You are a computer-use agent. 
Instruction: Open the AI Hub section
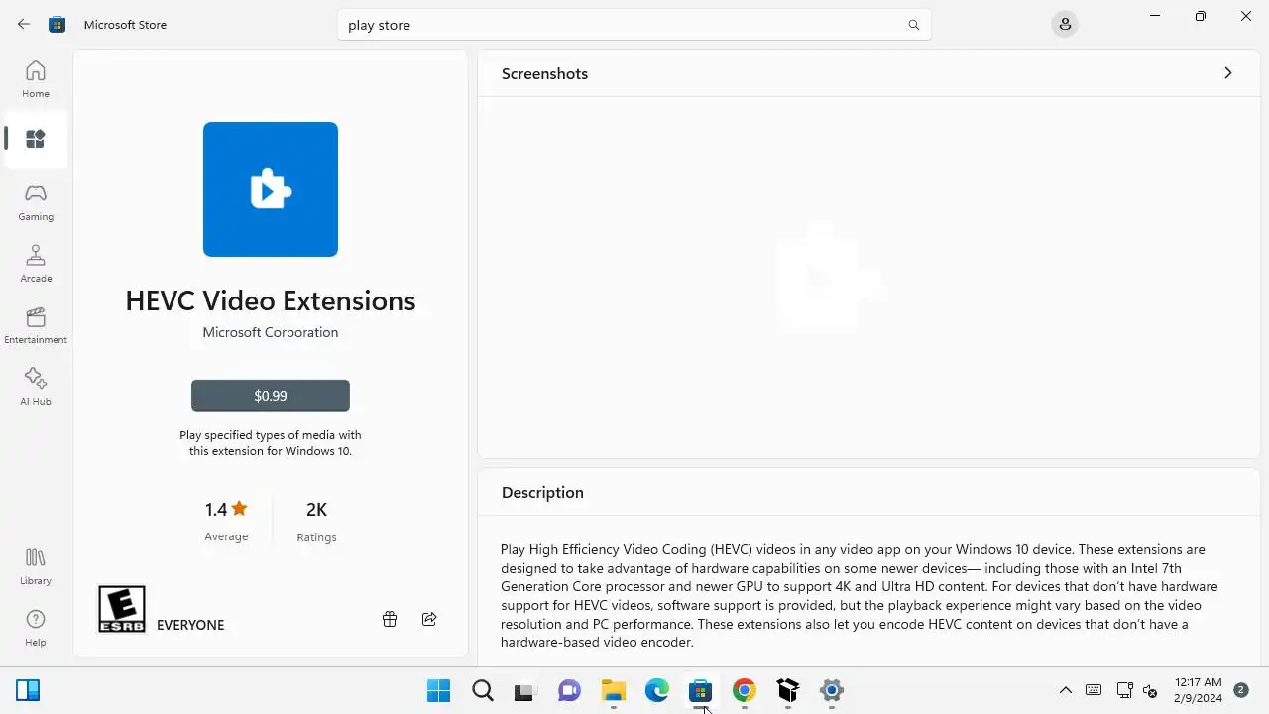(x=36, y=387)
